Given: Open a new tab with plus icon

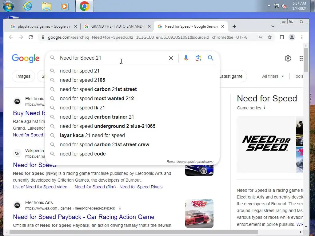Looking at the screenshot, I should (234, 26).
